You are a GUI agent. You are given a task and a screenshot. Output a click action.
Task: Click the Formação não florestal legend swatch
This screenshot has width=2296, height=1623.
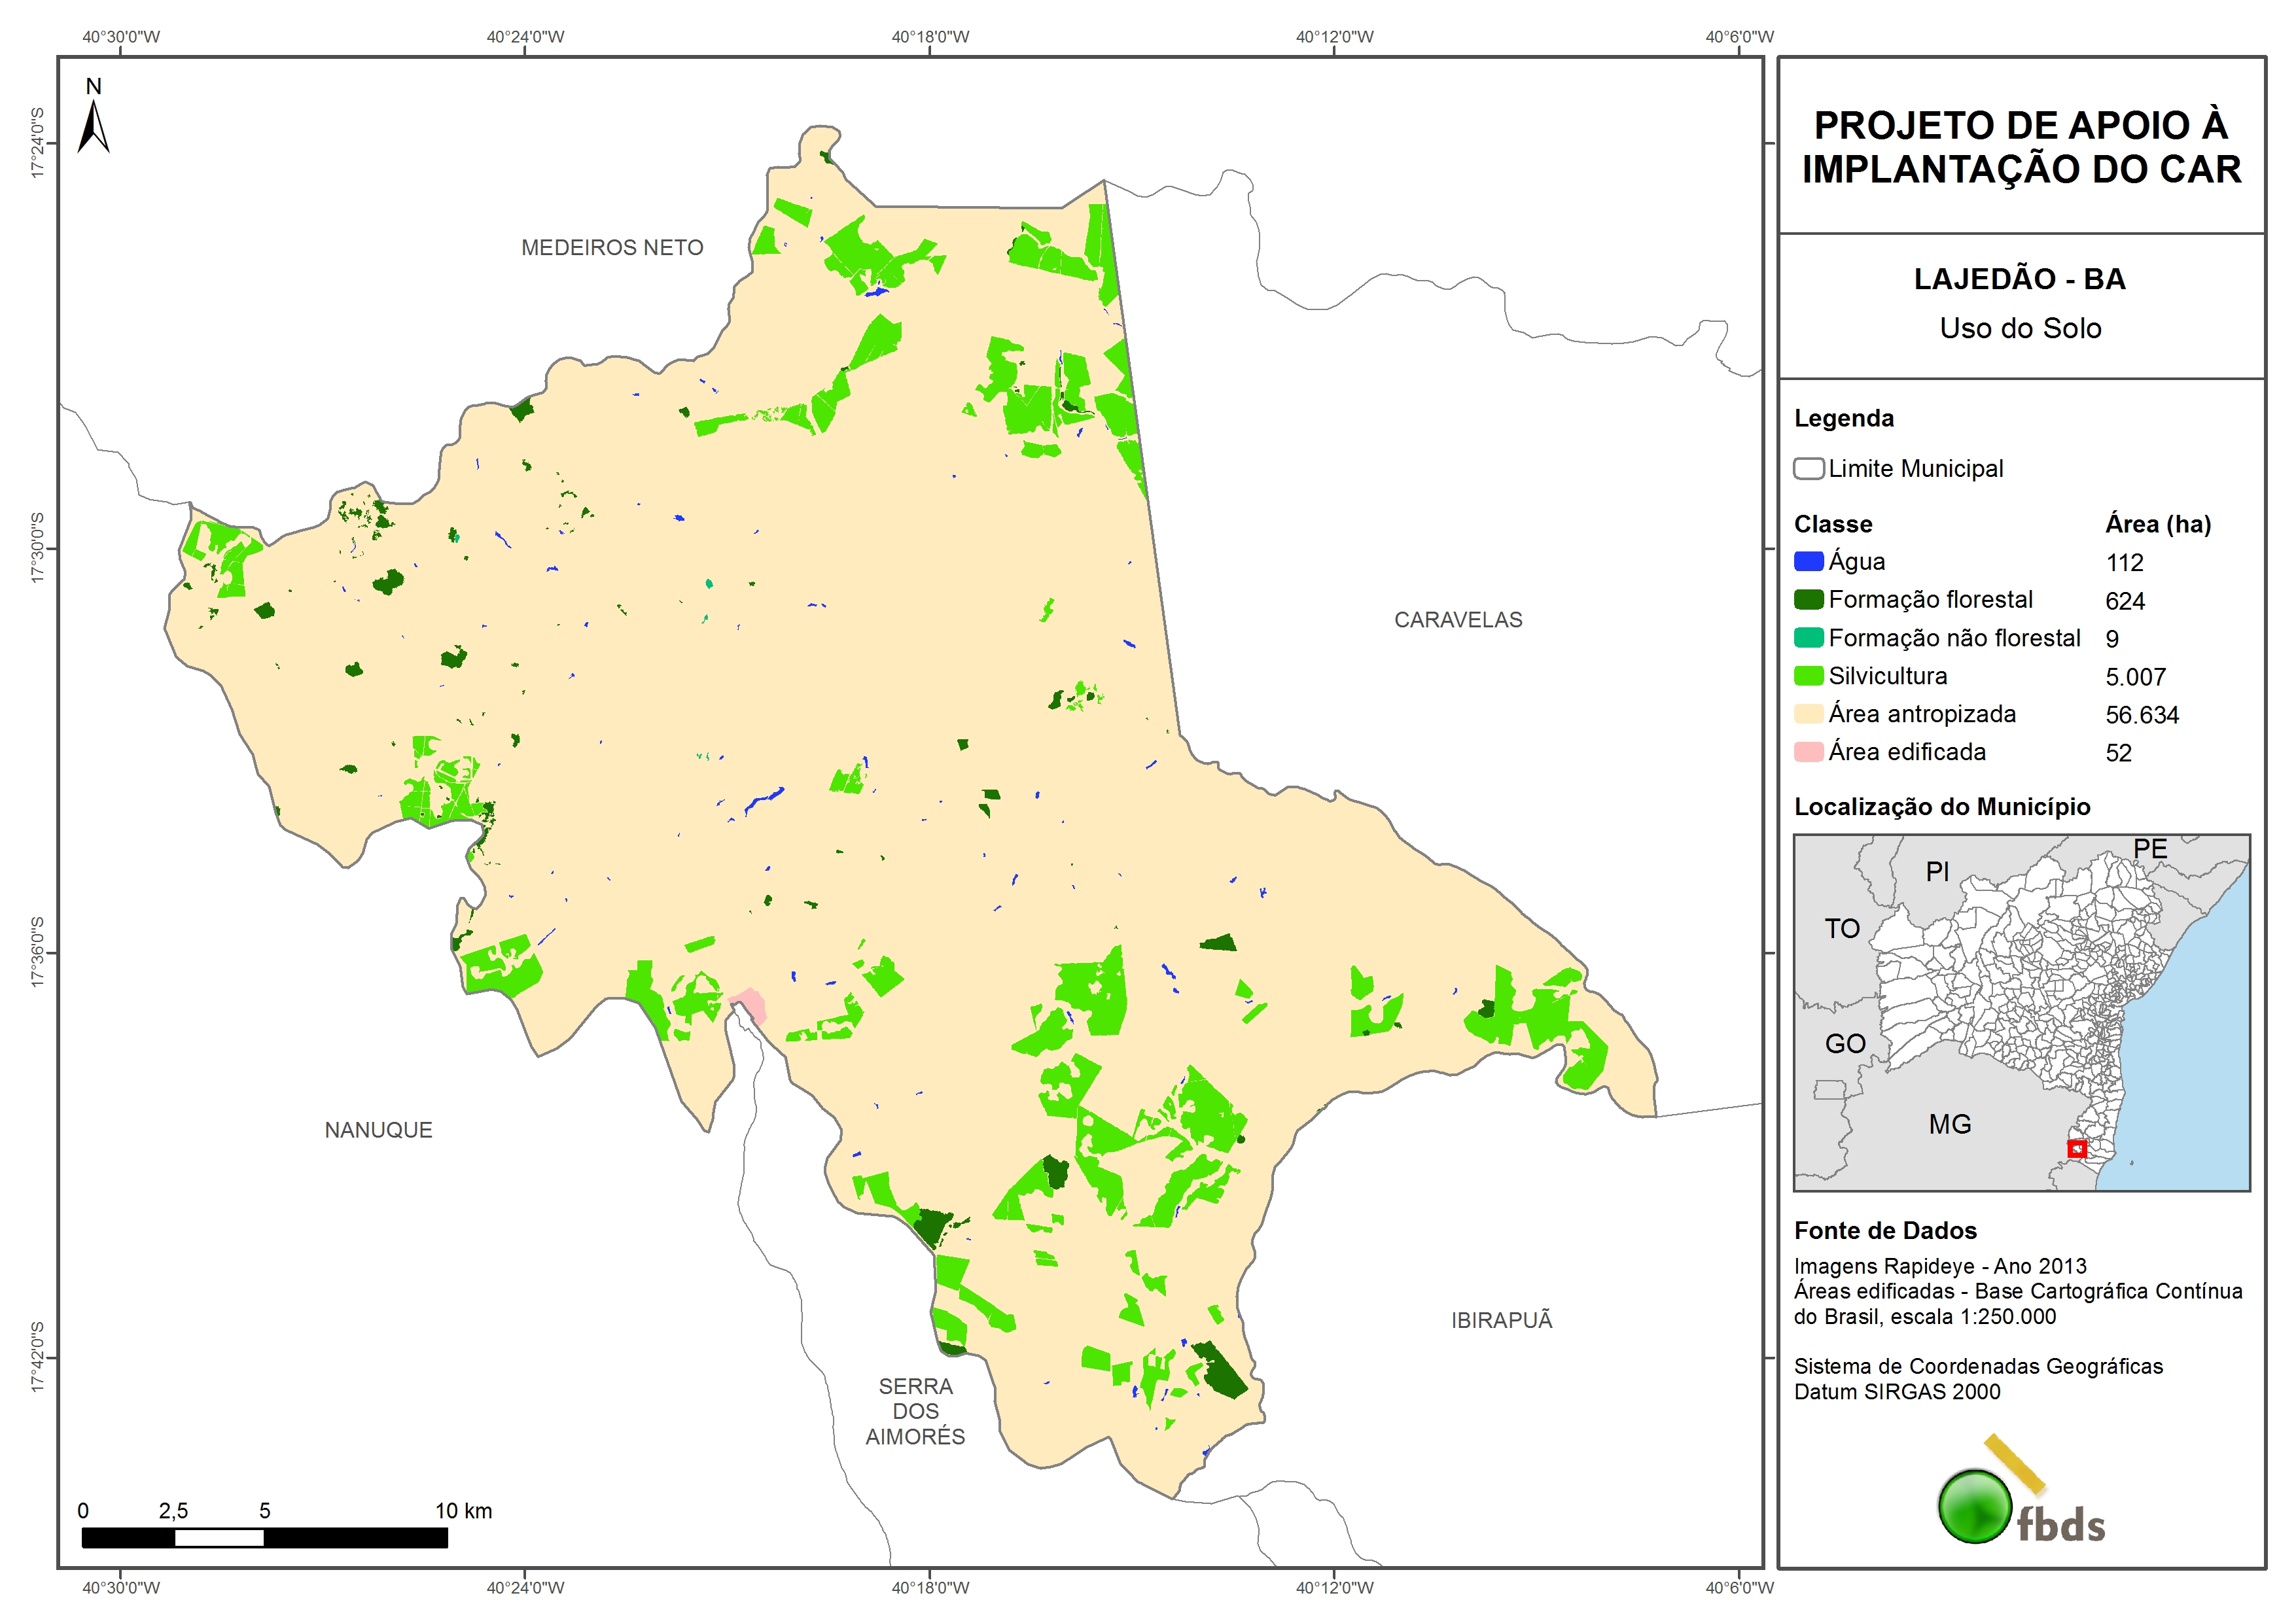tap(1808, 638)
